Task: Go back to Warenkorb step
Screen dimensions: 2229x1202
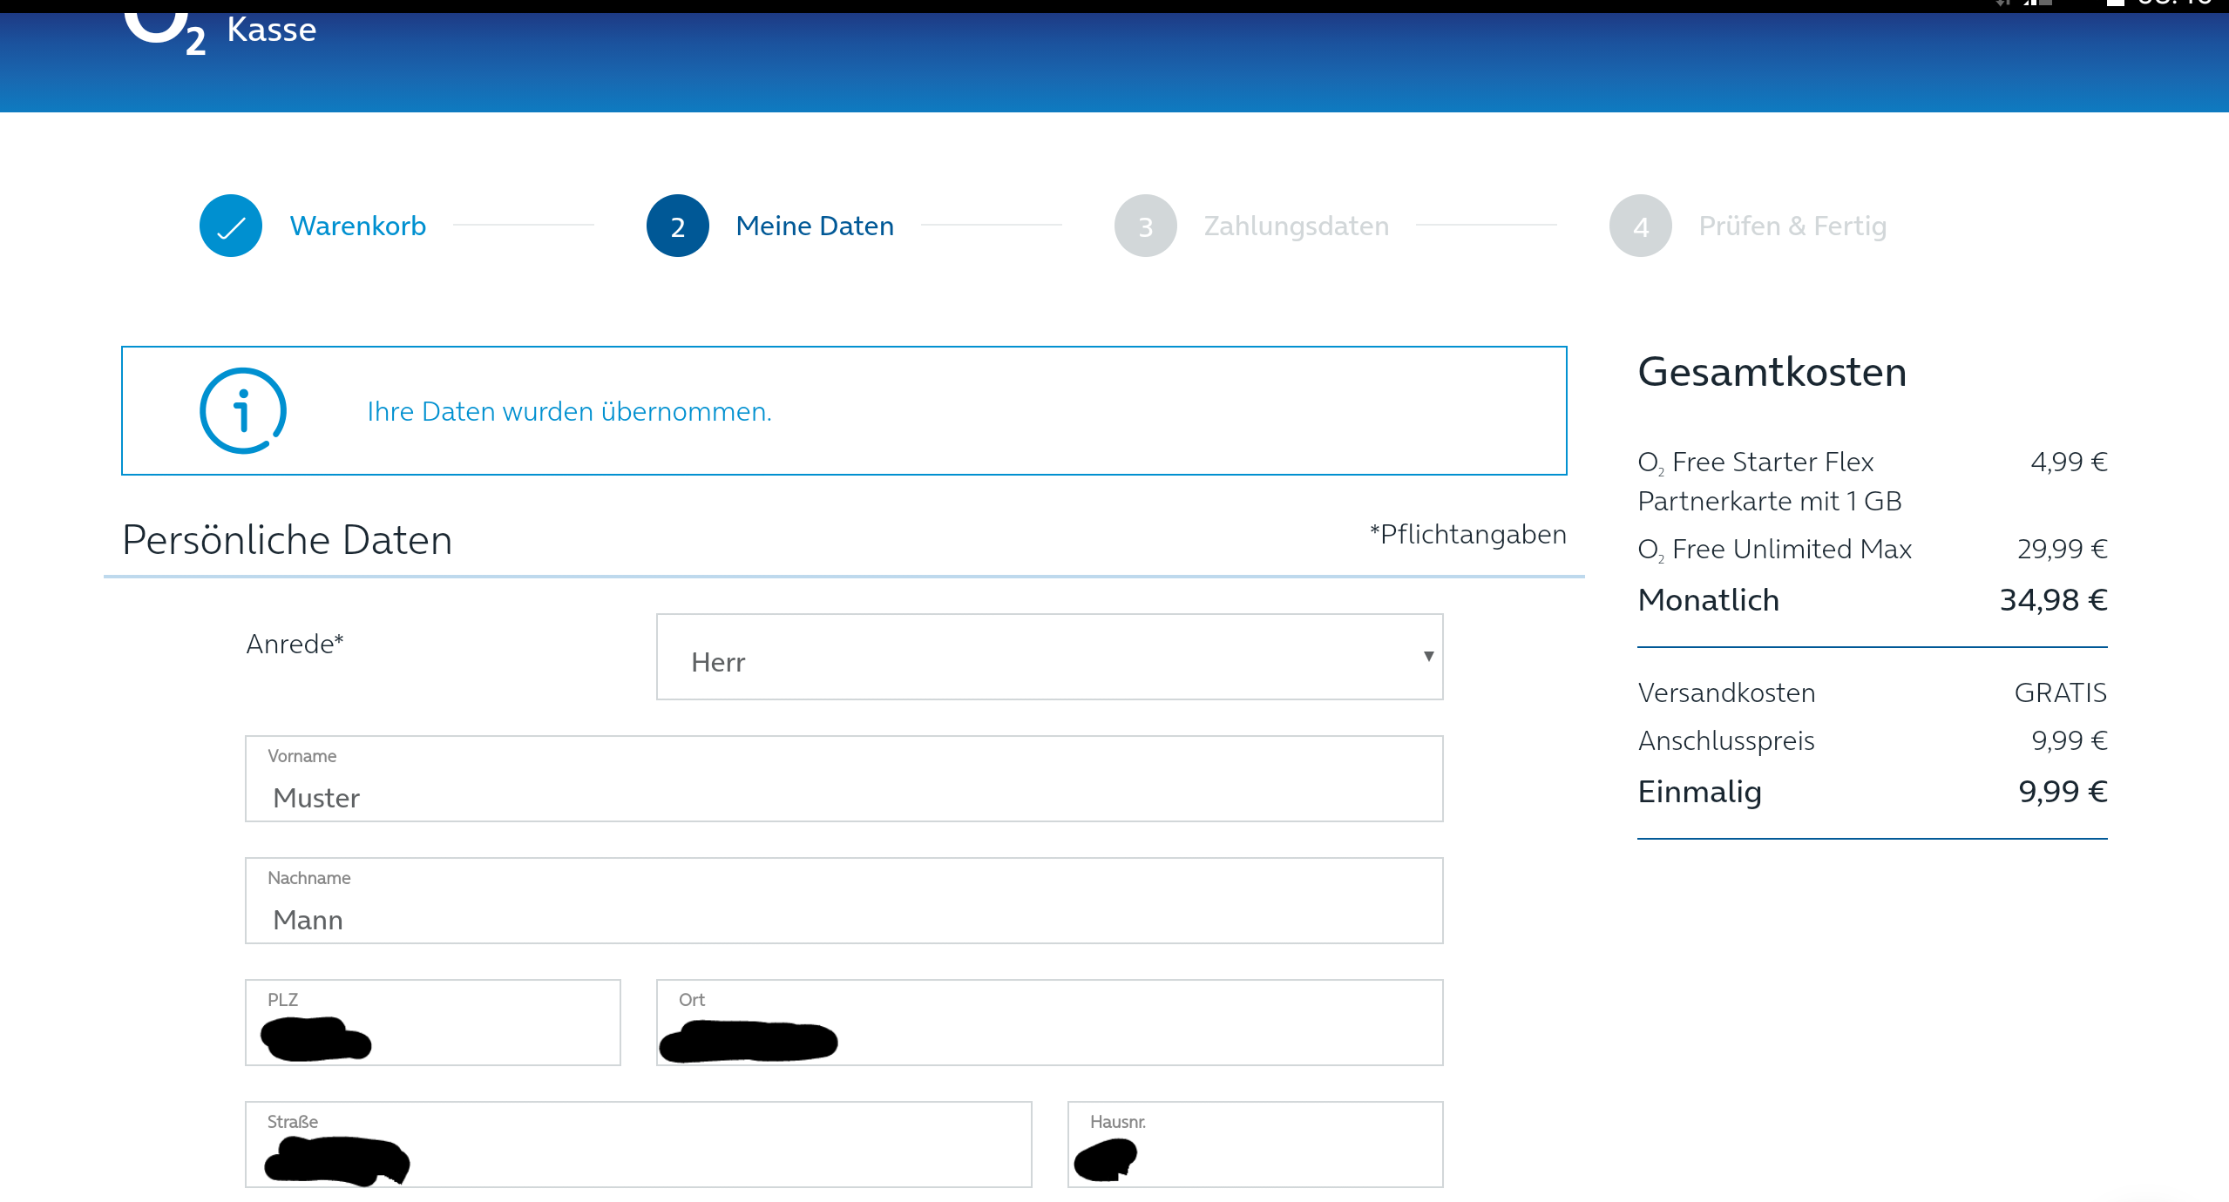Action: pyautogui.click(x=358, y=226)
